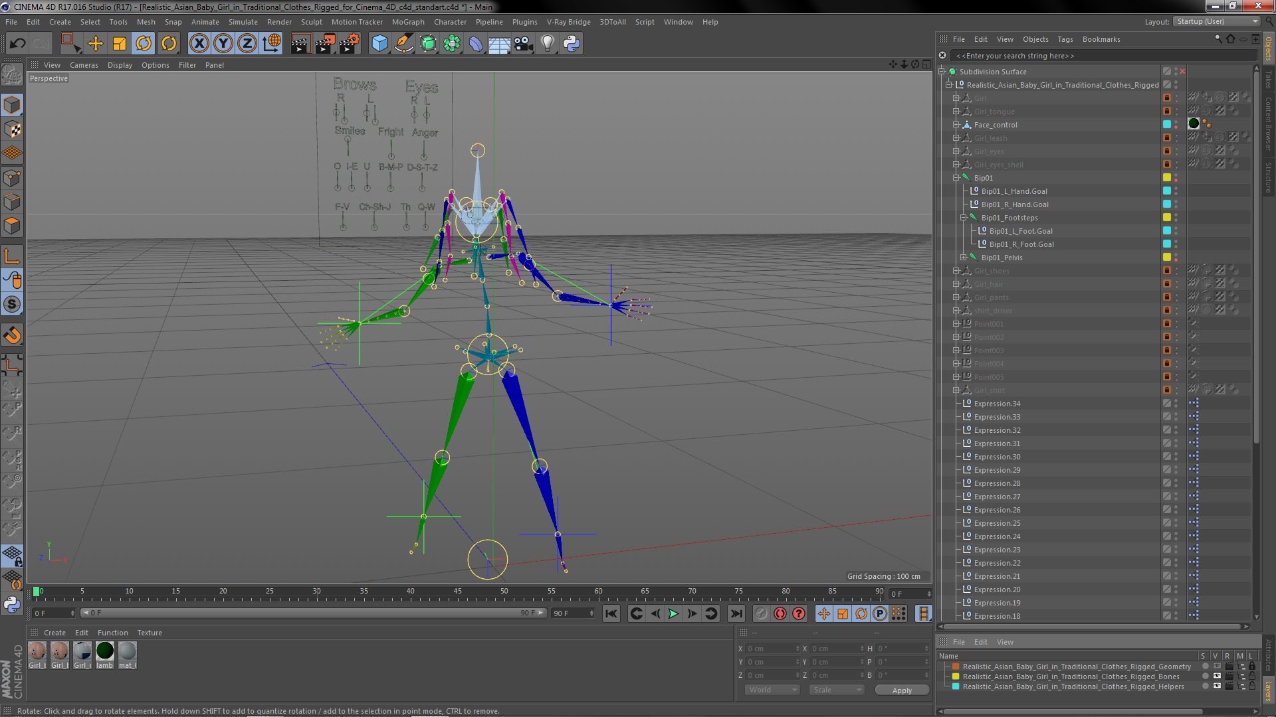Add a Light object
Image resolution: width=1276 pixels, height=717 pixels.
tap(548, 44)
